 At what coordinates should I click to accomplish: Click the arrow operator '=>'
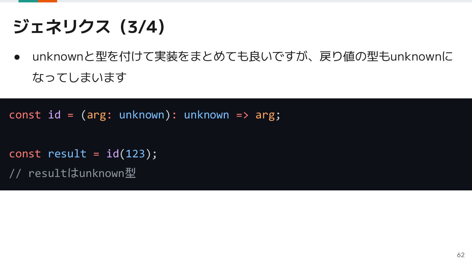pos(242,115)
